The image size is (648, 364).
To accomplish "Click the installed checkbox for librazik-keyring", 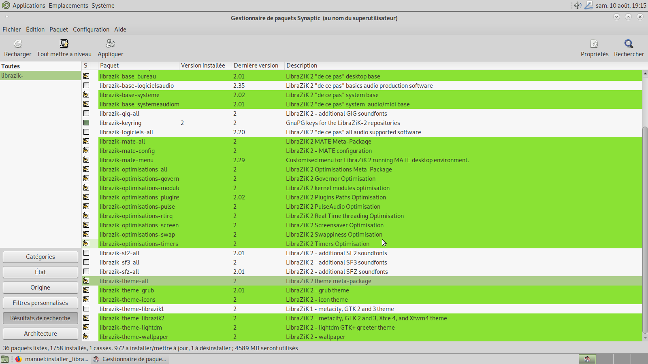I will click(x=86, y=123).
